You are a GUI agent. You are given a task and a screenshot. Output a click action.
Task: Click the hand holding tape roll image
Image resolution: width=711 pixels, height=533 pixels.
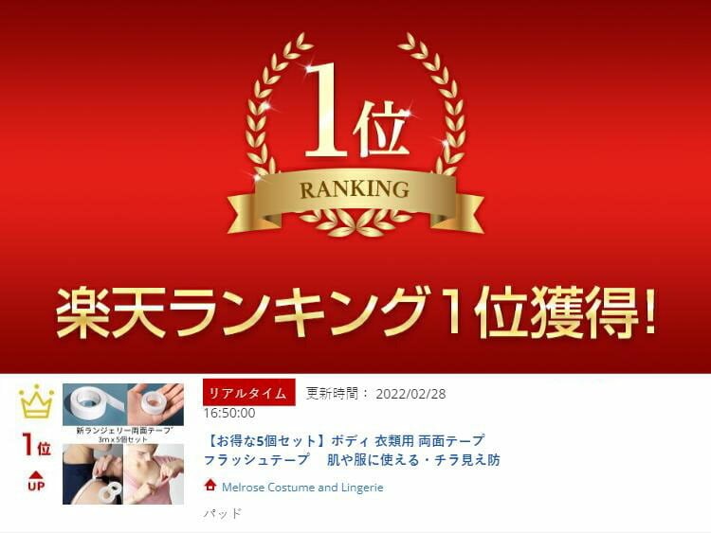(x=155, y=404)
